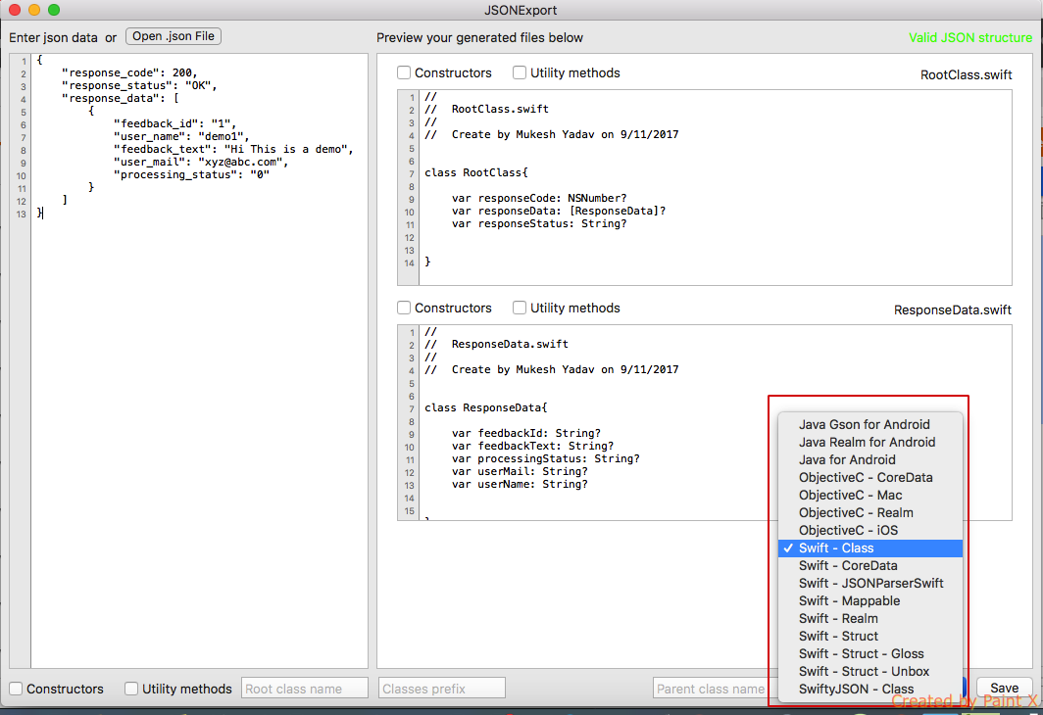Click inside the JSON input editor

tap(196, 392)
